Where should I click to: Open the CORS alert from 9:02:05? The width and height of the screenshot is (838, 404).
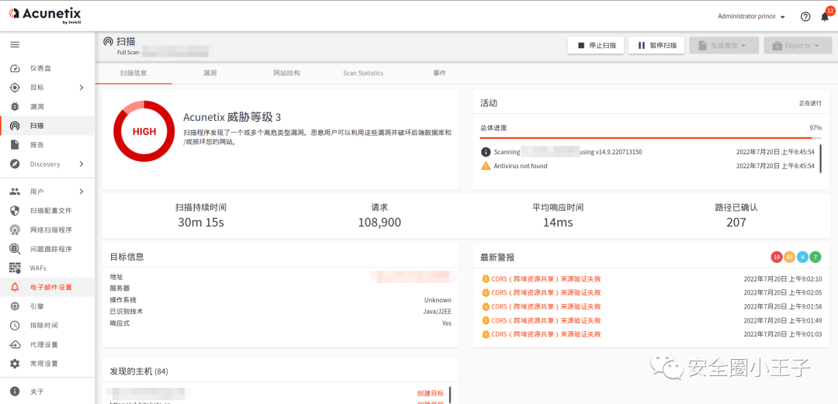(x=546, y=292)
